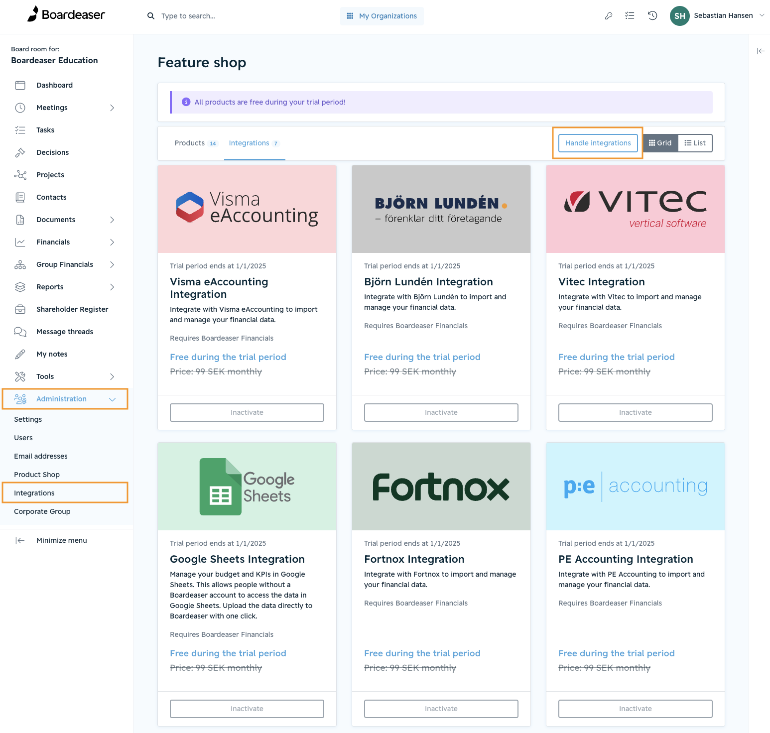Expand the Documents submenu chevron
The height and width of the screenshot is (733, 770).
point(112,220)
